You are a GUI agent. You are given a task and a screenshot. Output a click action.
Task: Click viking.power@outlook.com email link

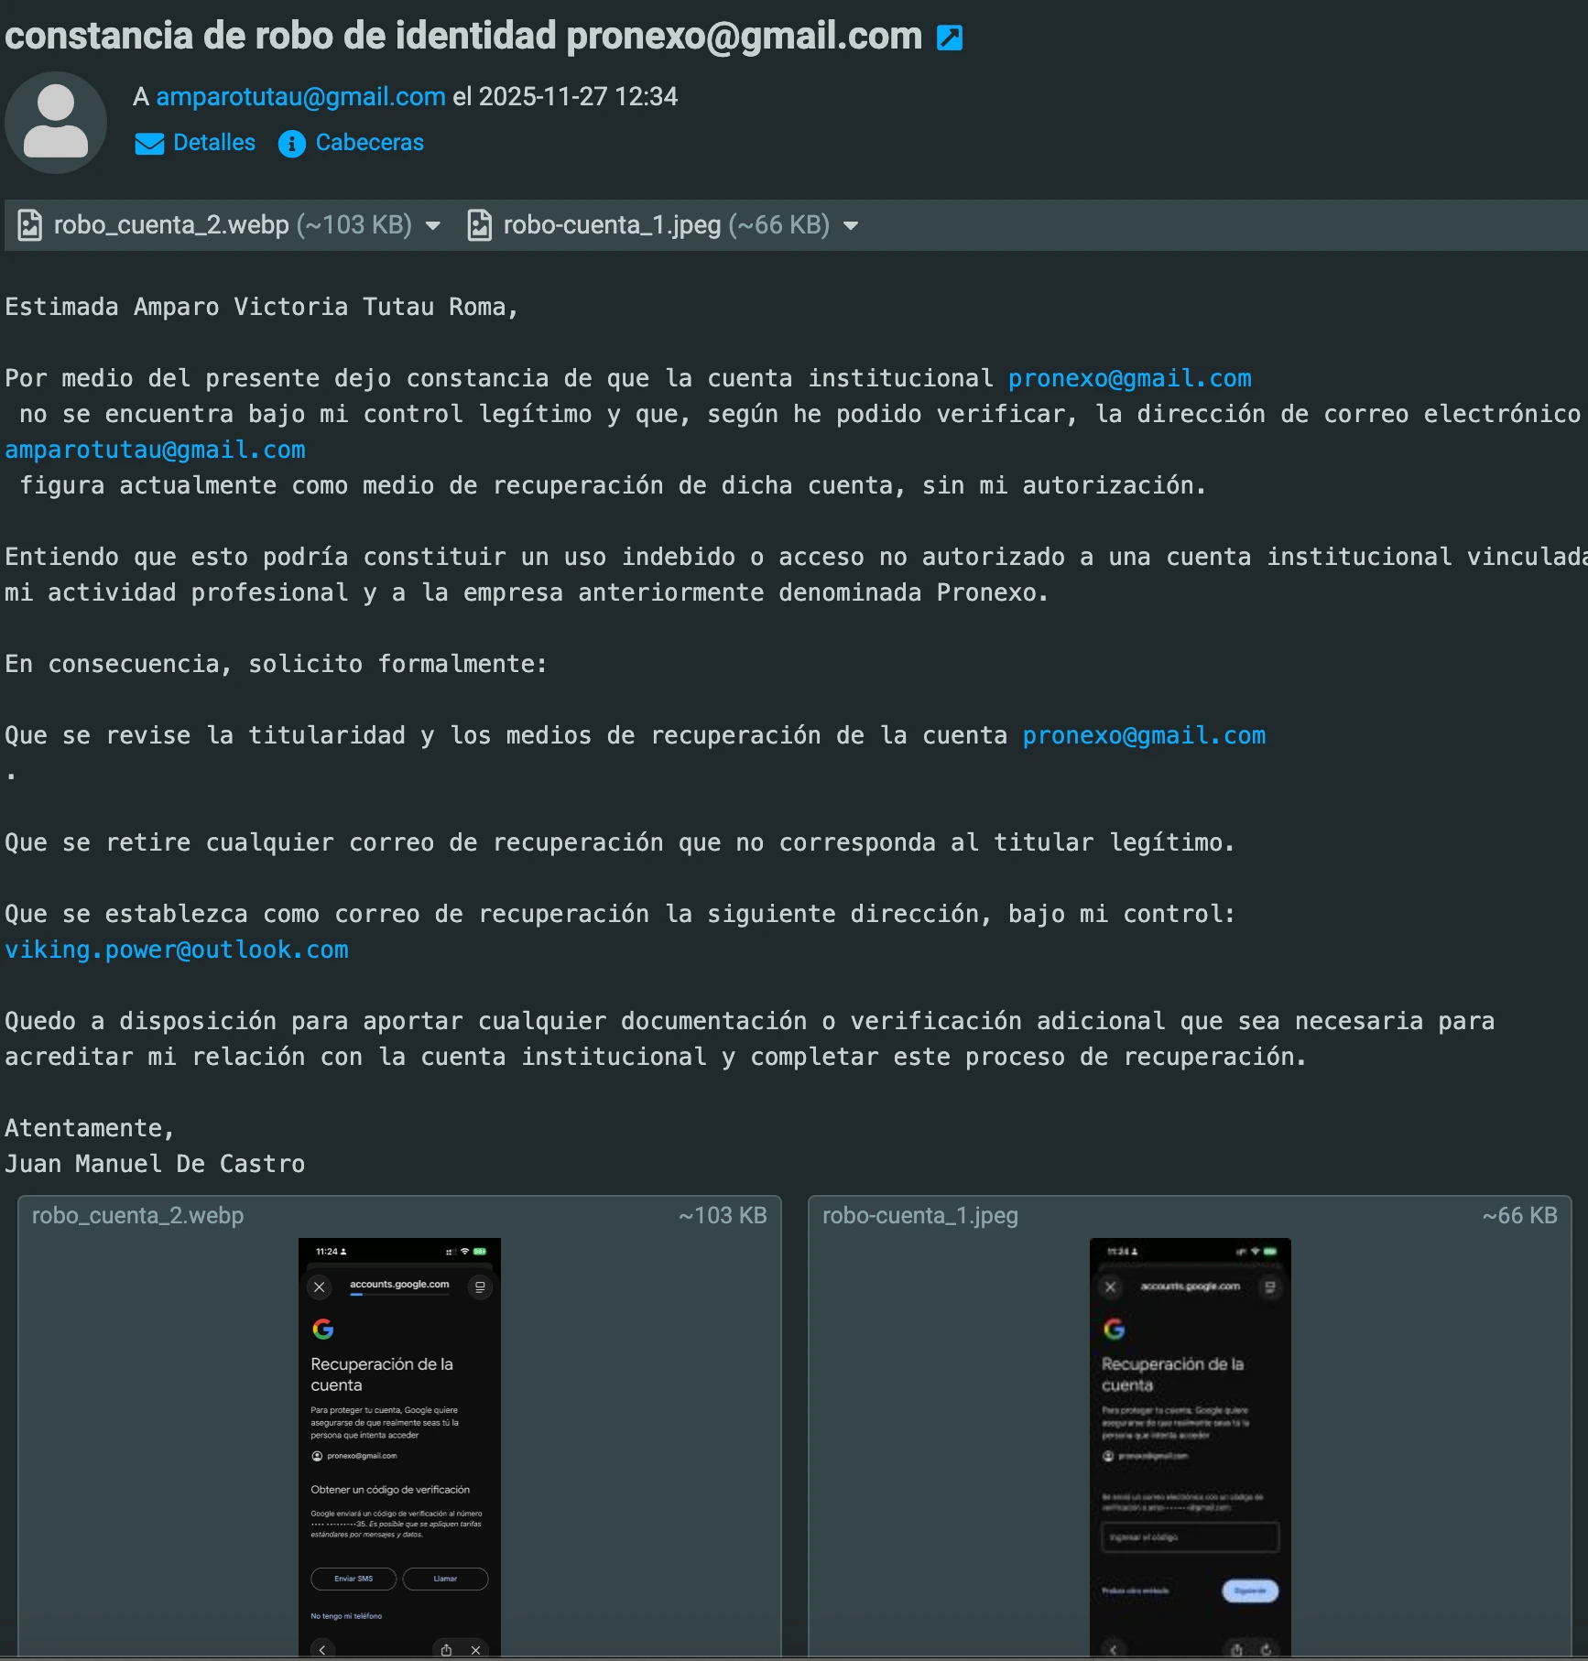coord(177,950)
